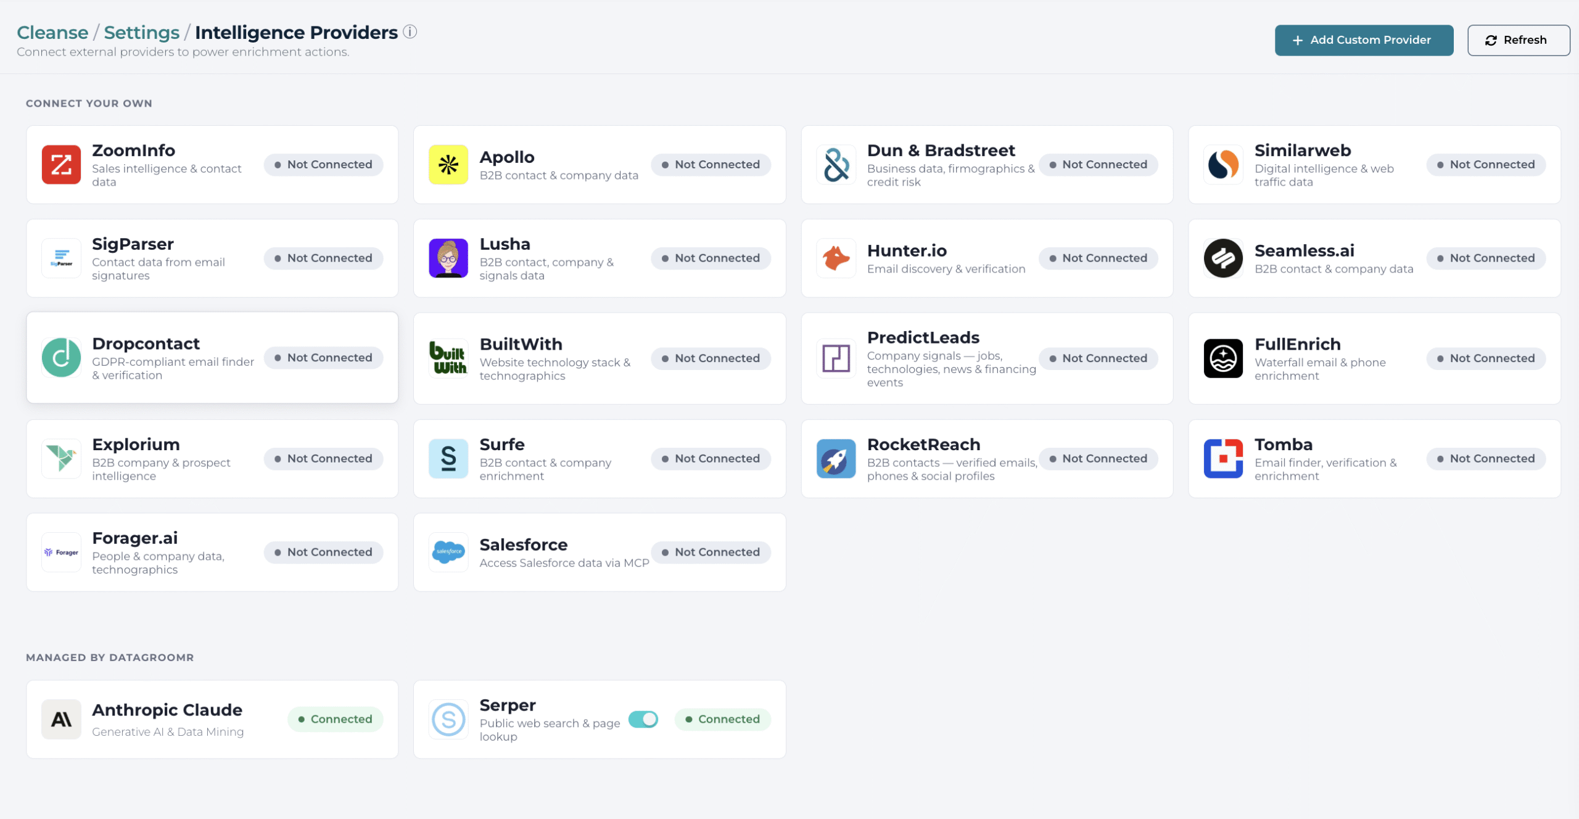
Task: Click Apollo's Not Connected status badge
Action: click(711, 165)
